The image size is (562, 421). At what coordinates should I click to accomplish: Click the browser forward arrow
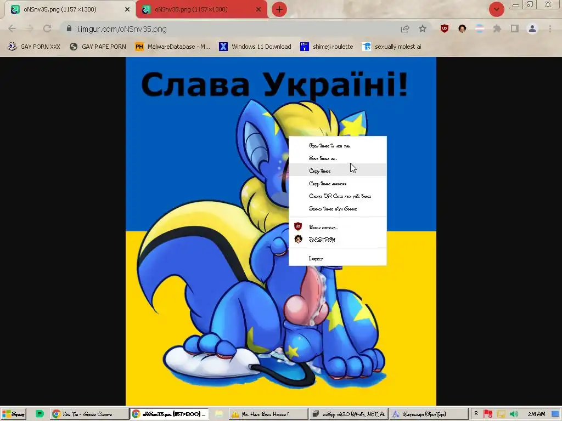pyautogui.click(x=30, y=29)
